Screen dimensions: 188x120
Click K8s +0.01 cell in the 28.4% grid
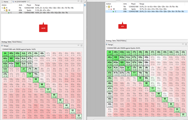click(146, 58)
